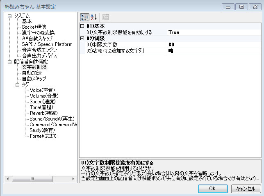Click the システム root label
This screenshot has width=264, height=196.
[x=22, y=16]
